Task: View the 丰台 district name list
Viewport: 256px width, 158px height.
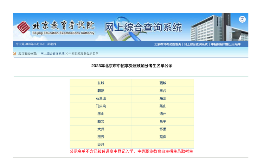Action: tap(163, 91)
